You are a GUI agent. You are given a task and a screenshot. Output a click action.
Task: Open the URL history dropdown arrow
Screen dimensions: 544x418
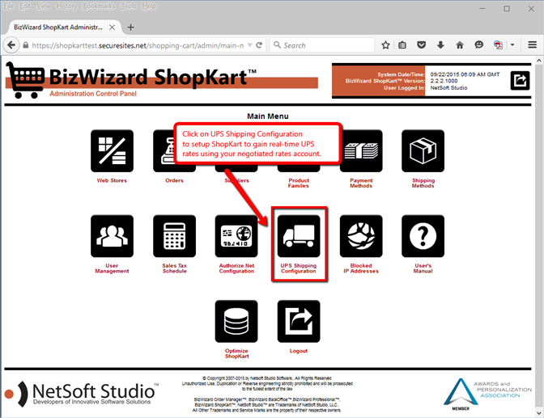point(250,45)
